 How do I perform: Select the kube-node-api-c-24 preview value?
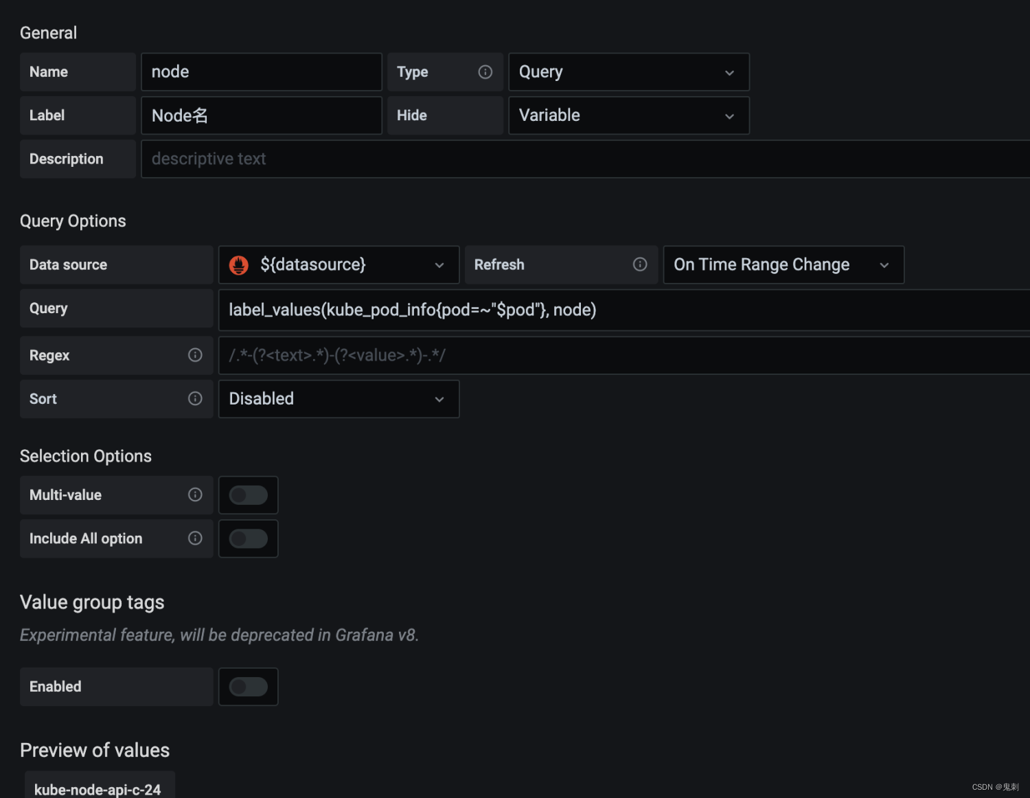(98, 788)
